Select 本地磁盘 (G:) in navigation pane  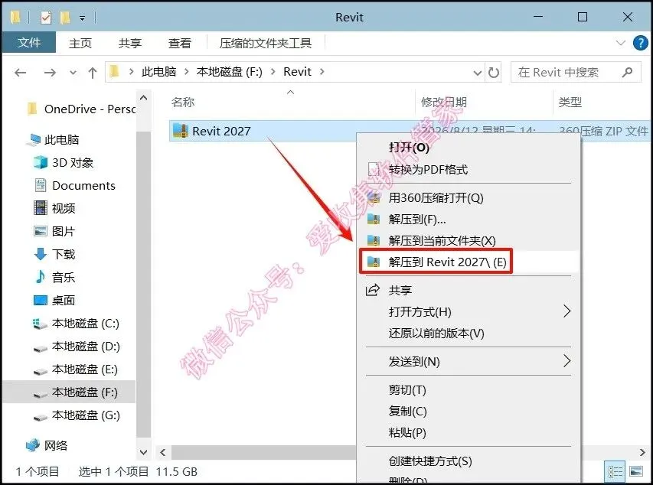[77, 415]
